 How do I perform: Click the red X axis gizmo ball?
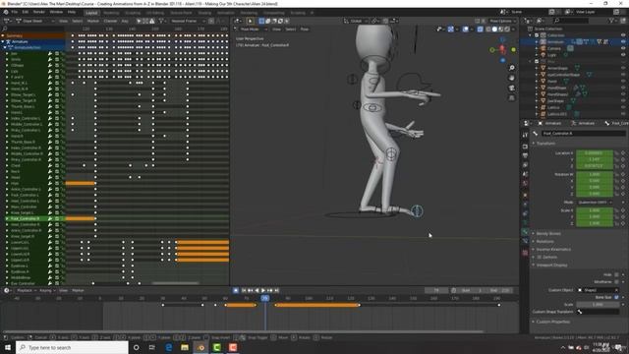502,49
